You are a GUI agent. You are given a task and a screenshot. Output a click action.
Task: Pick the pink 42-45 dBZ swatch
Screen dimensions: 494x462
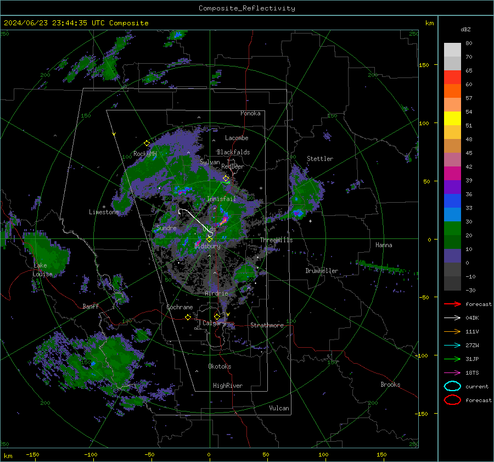[452, 160]
